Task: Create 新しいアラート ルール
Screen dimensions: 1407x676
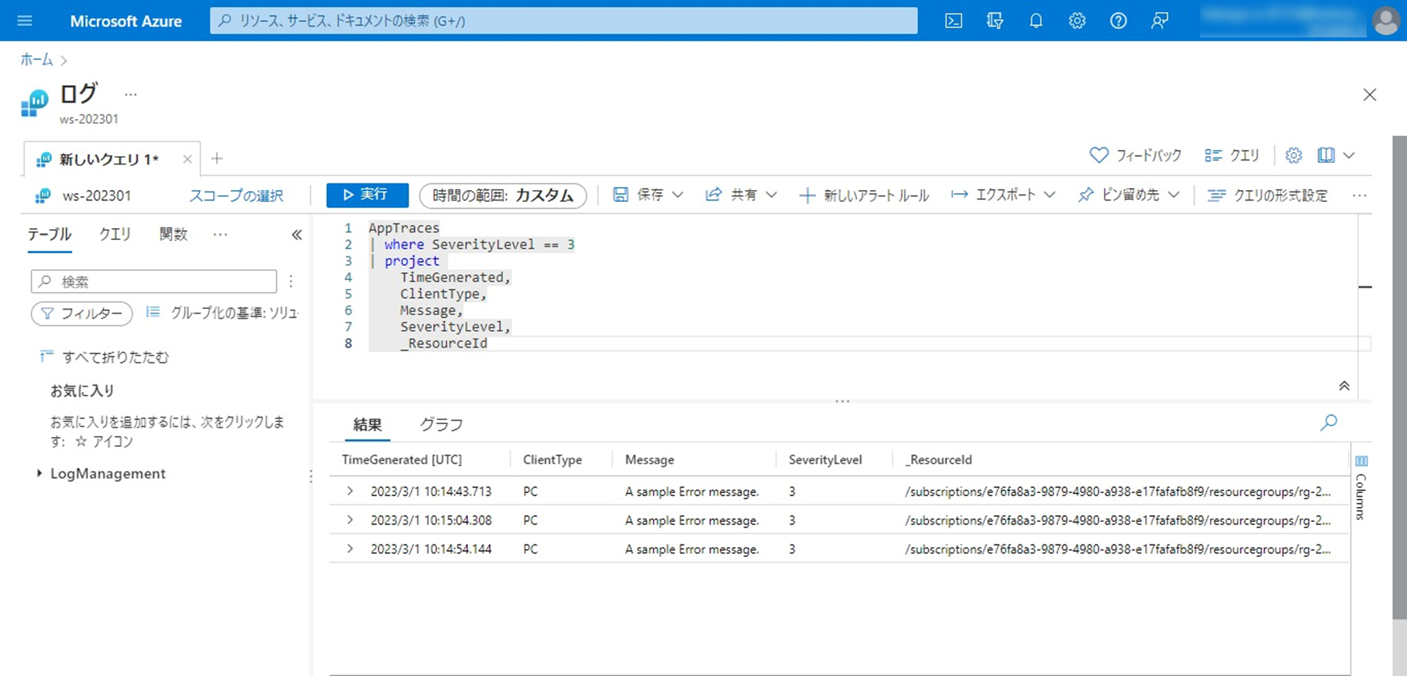Action: pos(865,196)
